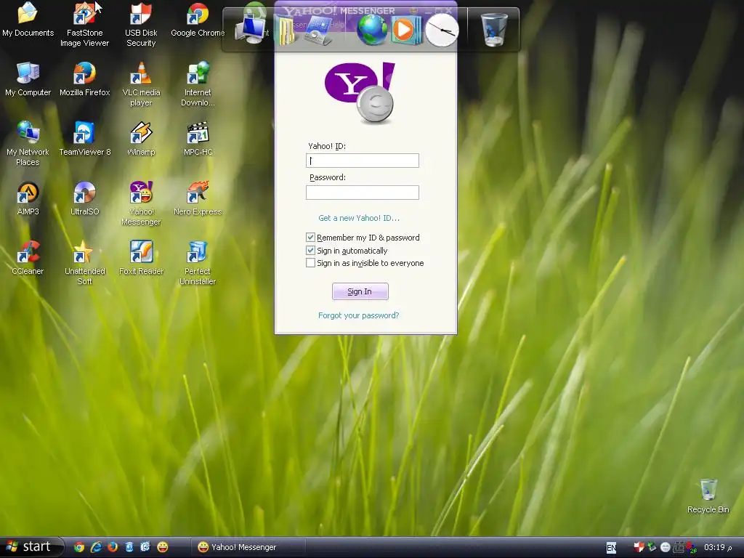Open My Documents desktop icon
Image resolution: width=744 pixels, height=558 pixels.
[x=28, y=20]
